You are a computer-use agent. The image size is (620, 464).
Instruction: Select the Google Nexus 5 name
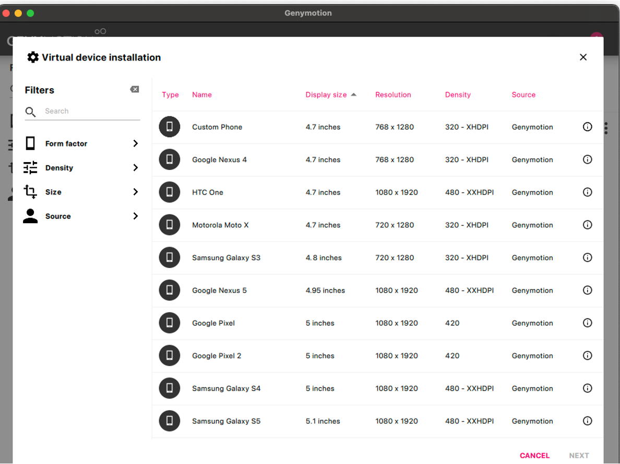click(219, 290)
